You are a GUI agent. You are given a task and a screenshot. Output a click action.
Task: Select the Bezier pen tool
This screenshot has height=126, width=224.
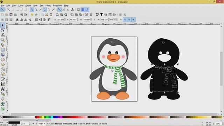tap(2, 79)
